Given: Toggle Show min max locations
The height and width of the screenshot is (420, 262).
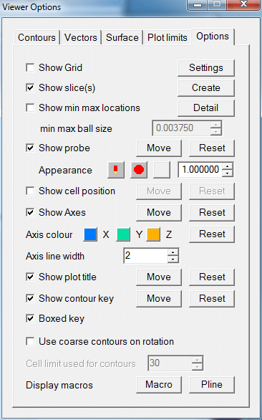Looking at the screenshot, I should tap(30, 108).
